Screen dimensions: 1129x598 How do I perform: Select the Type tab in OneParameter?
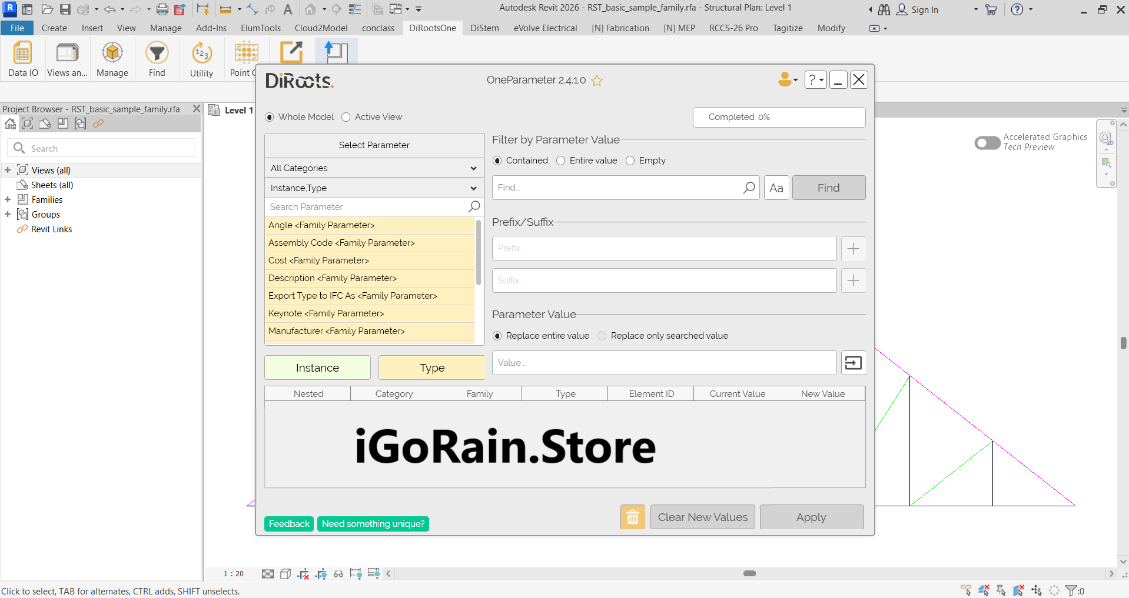pyautogui.click(x=431, y=368)
